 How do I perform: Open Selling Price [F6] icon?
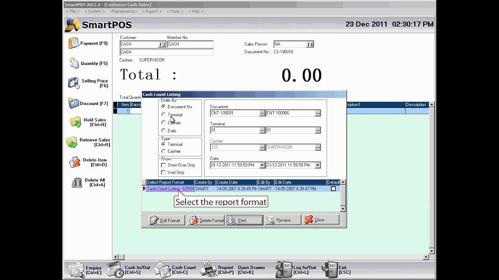[x=74, y=83]
